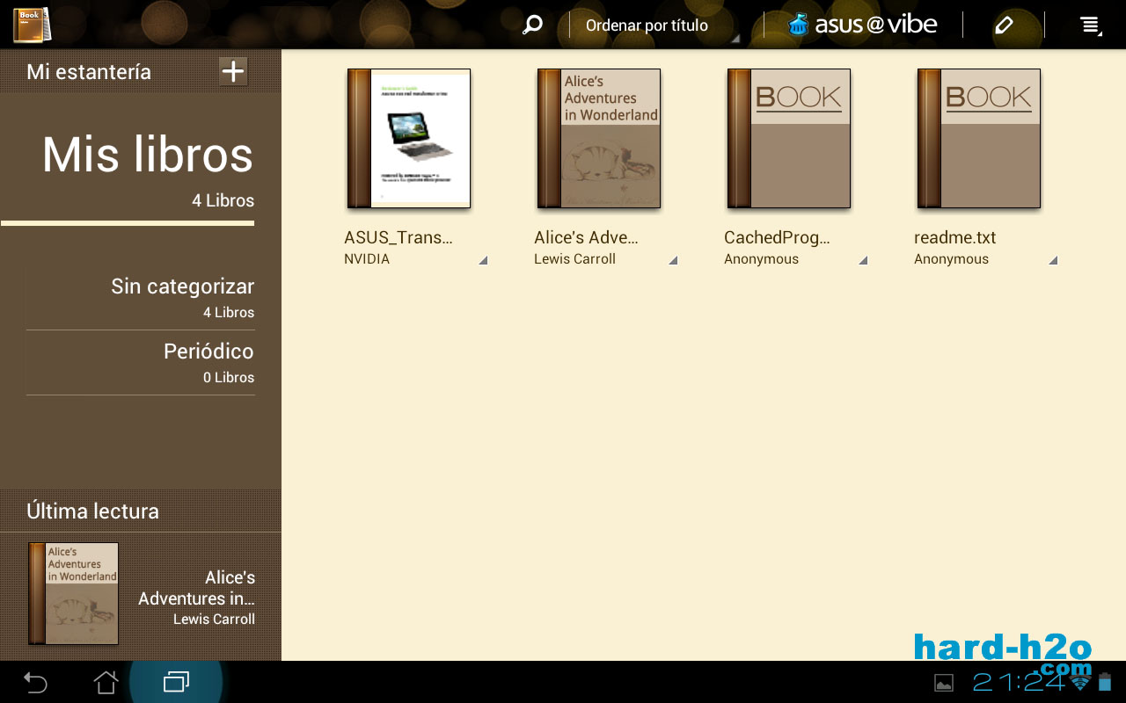The image size is (1126, 703).
Task: Add a new bookshelf with plus icon
Action: 233,71
